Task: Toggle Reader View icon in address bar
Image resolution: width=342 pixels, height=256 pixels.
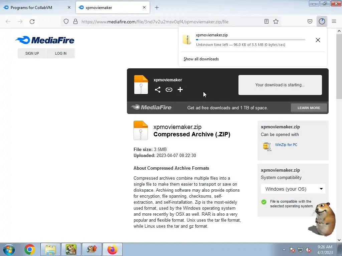Action: (x=266, y=21)
